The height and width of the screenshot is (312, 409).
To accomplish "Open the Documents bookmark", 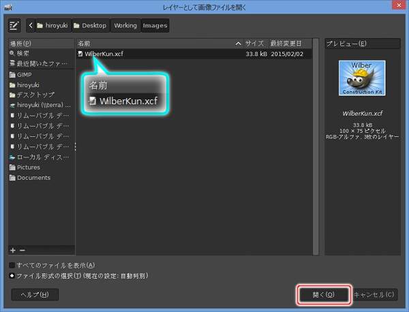I will tap(41, 178).
